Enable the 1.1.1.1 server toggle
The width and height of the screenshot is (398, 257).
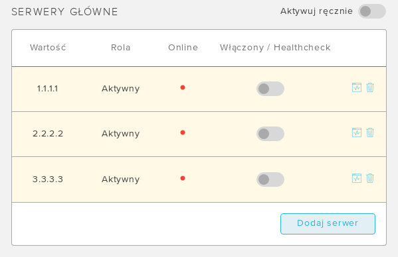click(270, 89)
